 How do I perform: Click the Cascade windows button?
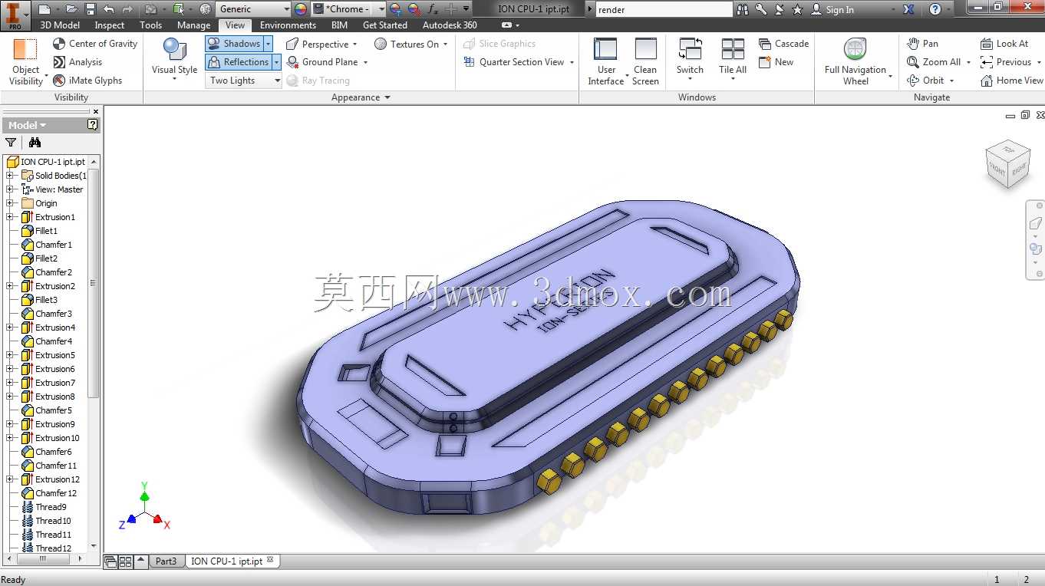[783, 44]
